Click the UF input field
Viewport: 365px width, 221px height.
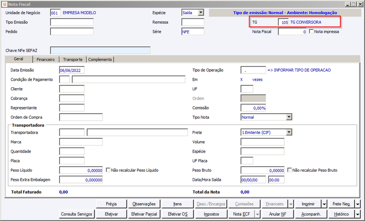click(x=247, y=89)
